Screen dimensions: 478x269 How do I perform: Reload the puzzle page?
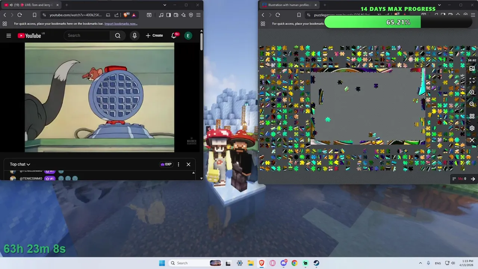click(x=277, y=15)
